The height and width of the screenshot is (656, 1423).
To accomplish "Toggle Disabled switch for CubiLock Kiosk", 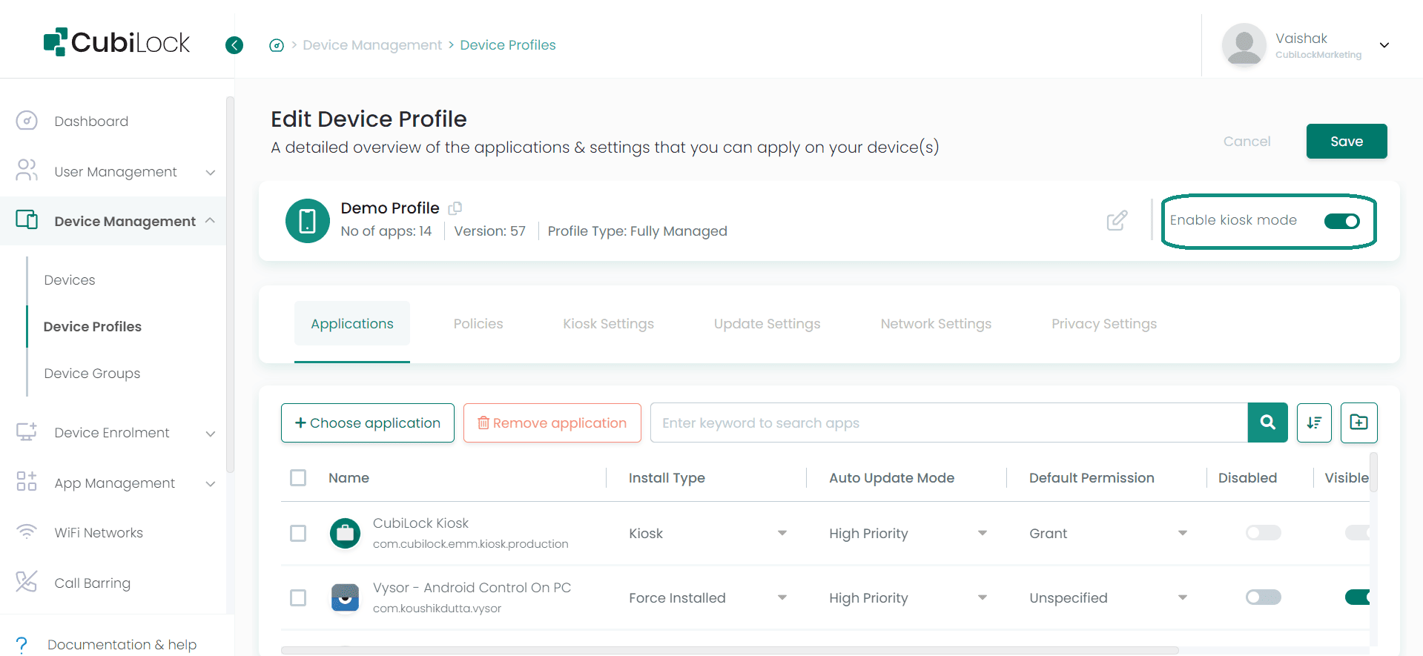I will pos(1264,532).
